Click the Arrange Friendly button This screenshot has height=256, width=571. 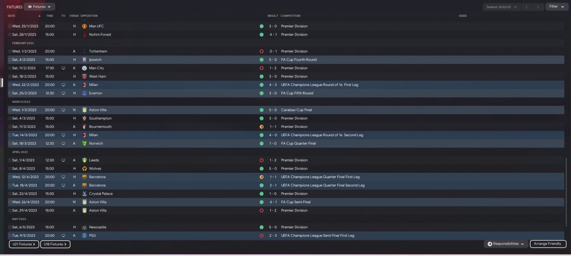548,244
